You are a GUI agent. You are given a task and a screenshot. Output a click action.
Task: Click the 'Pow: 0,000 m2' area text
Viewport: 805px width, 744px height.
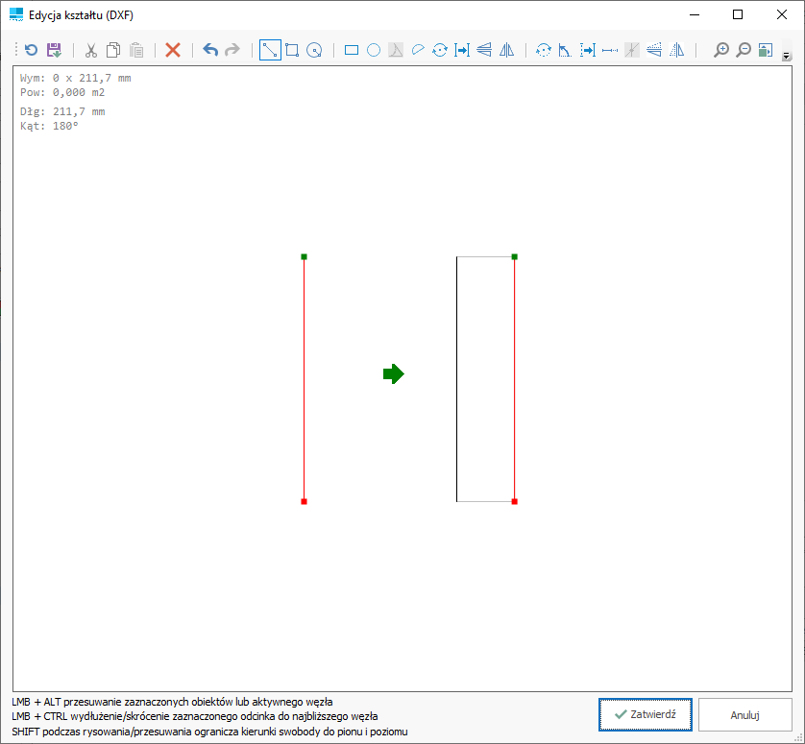[x=62, y=92]
